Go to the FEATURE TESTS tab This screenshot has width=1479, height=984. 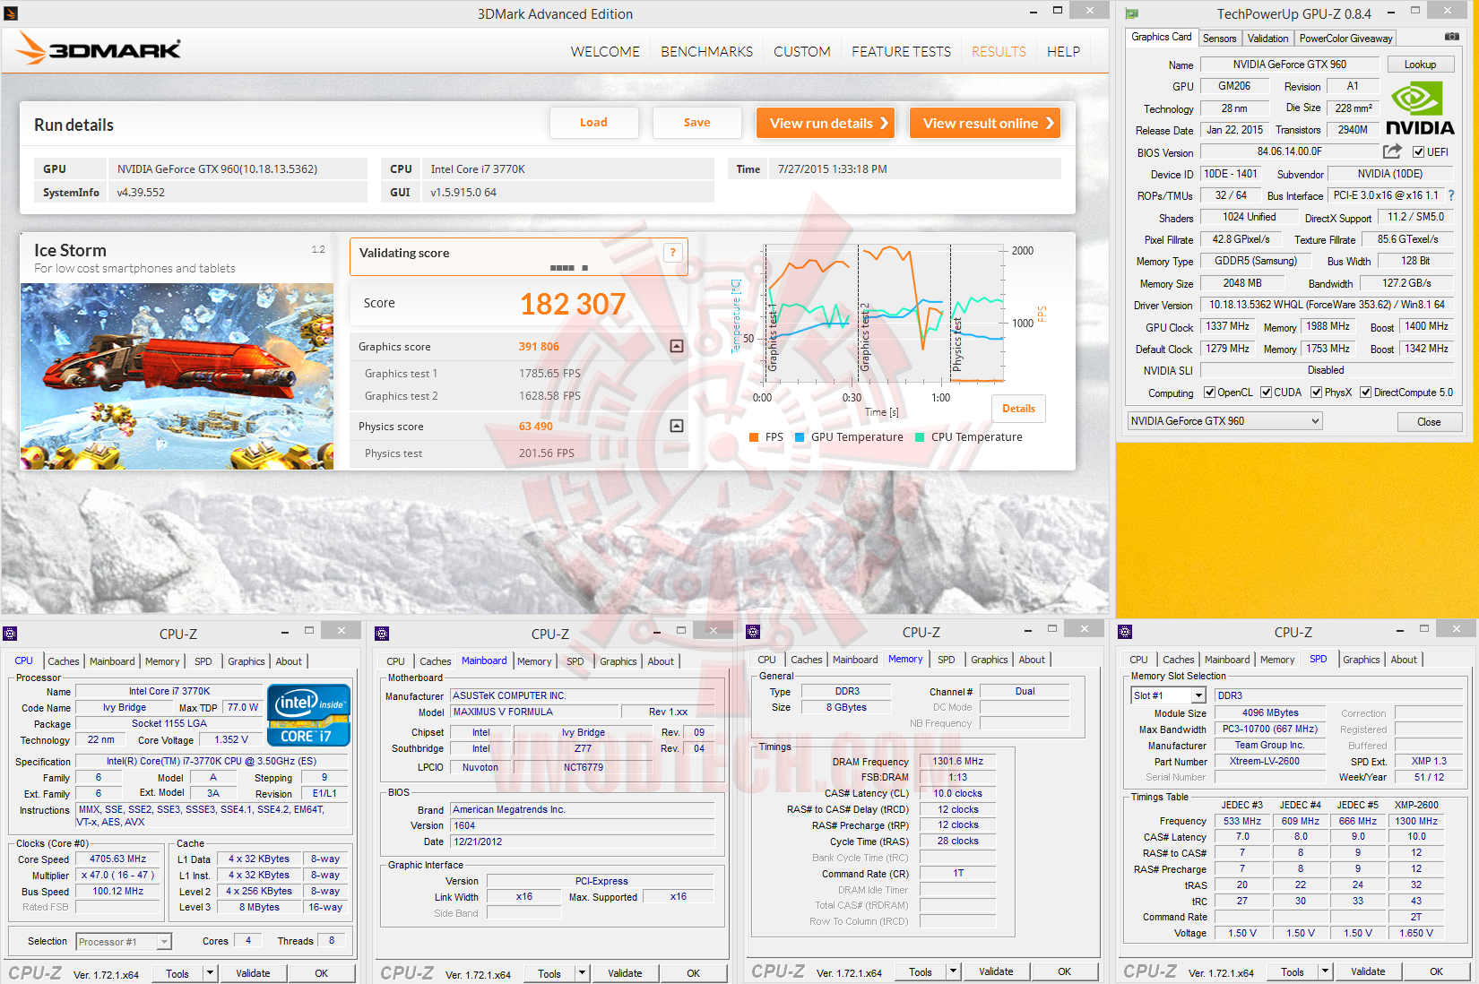point(901,52)
